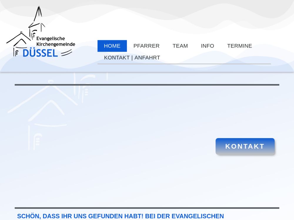Click the wave lines beside DÜSSEL
The width and height of the screenshot is (294, 220).
(66, 53)
